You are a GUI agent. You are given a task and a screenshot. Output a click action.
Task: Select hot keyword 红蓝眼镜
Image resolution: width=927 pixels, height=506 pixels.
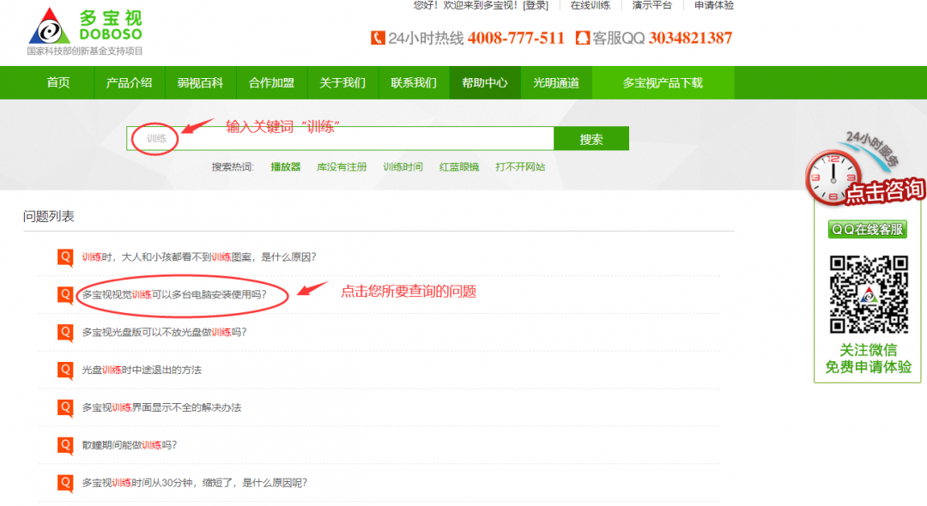[459, 167]
